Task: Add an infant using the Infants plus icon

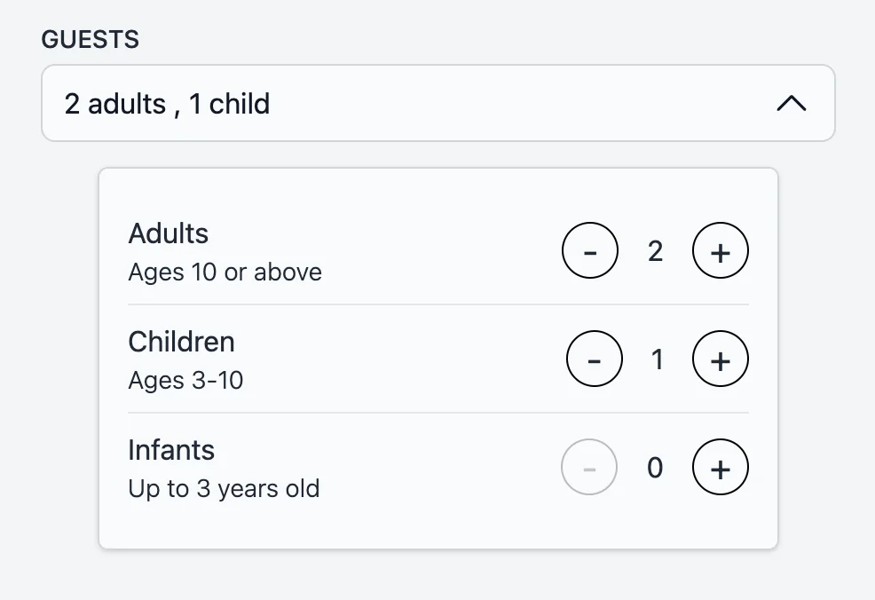Action: click(x=720, y=467)
